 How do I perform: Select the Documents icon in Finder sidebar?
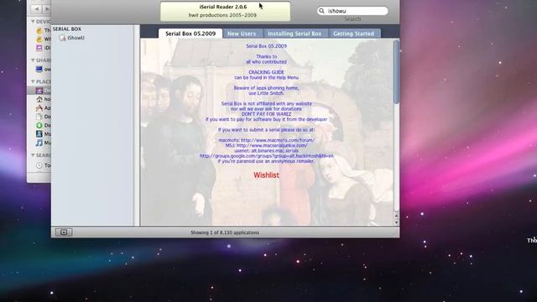(x=39, y=117)
